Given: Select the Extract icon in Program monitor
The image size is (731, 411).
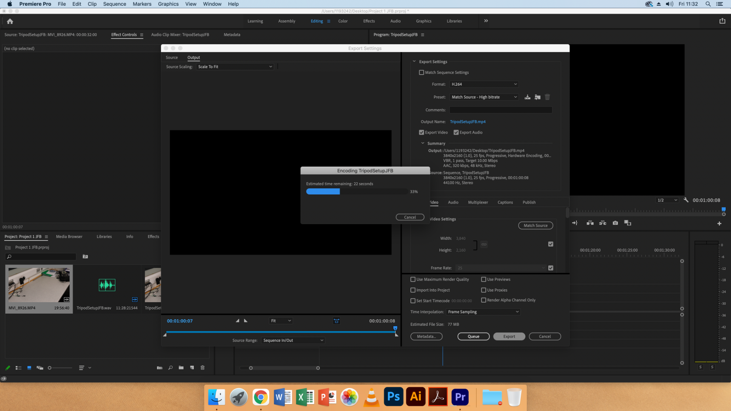Looking at the screenshot, I should click(603, 223).
